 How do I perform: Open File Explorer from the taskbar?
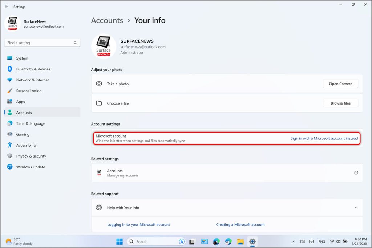tap(240, 241)
